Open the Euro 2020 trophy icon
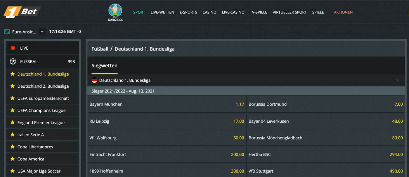 (115, 12)
